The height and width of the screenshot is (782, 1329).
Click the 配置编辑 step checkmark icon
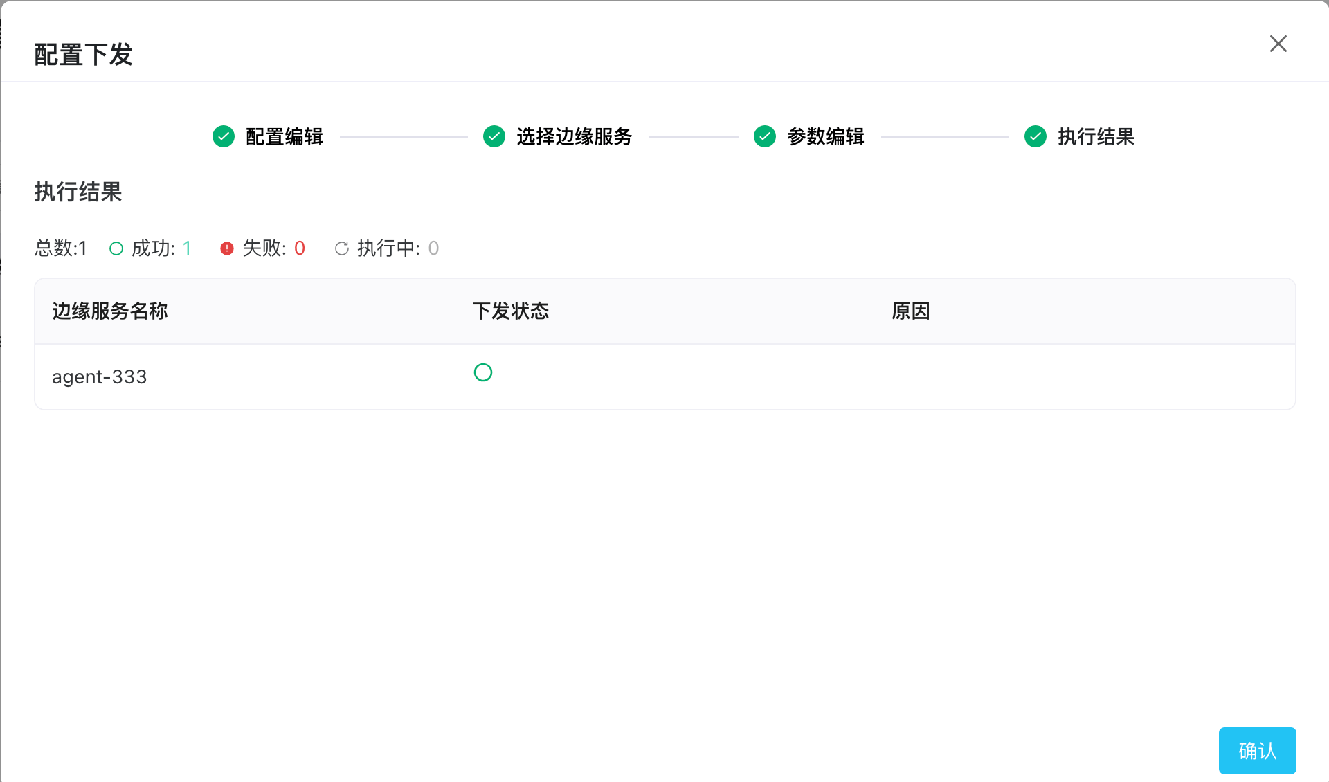(x=224, y=136)
